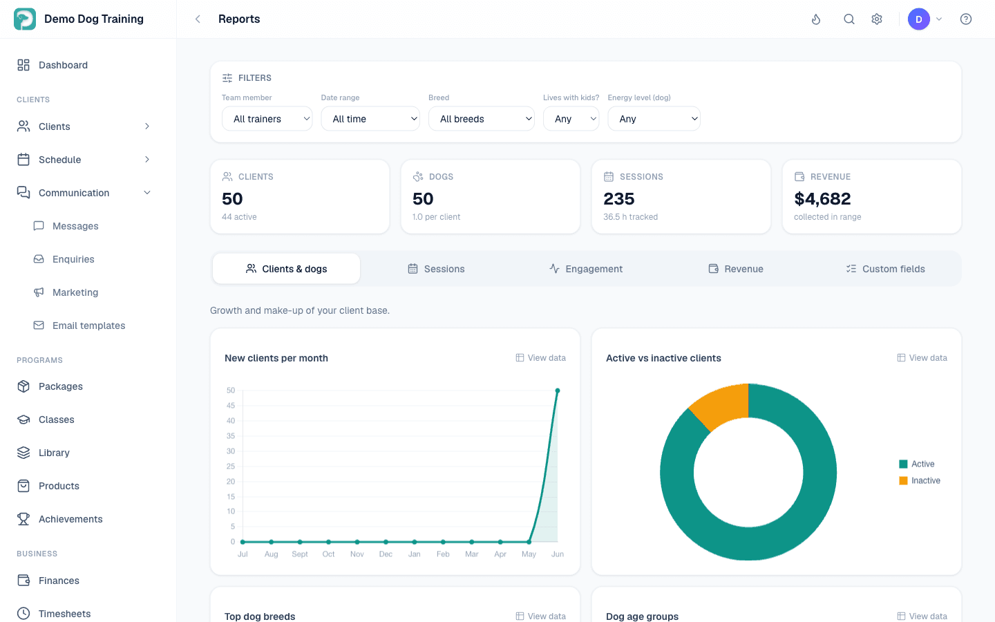Click the Library stacked layers icon
The width and height of the screenshot is (995, 622).
[x=23, y=453]
